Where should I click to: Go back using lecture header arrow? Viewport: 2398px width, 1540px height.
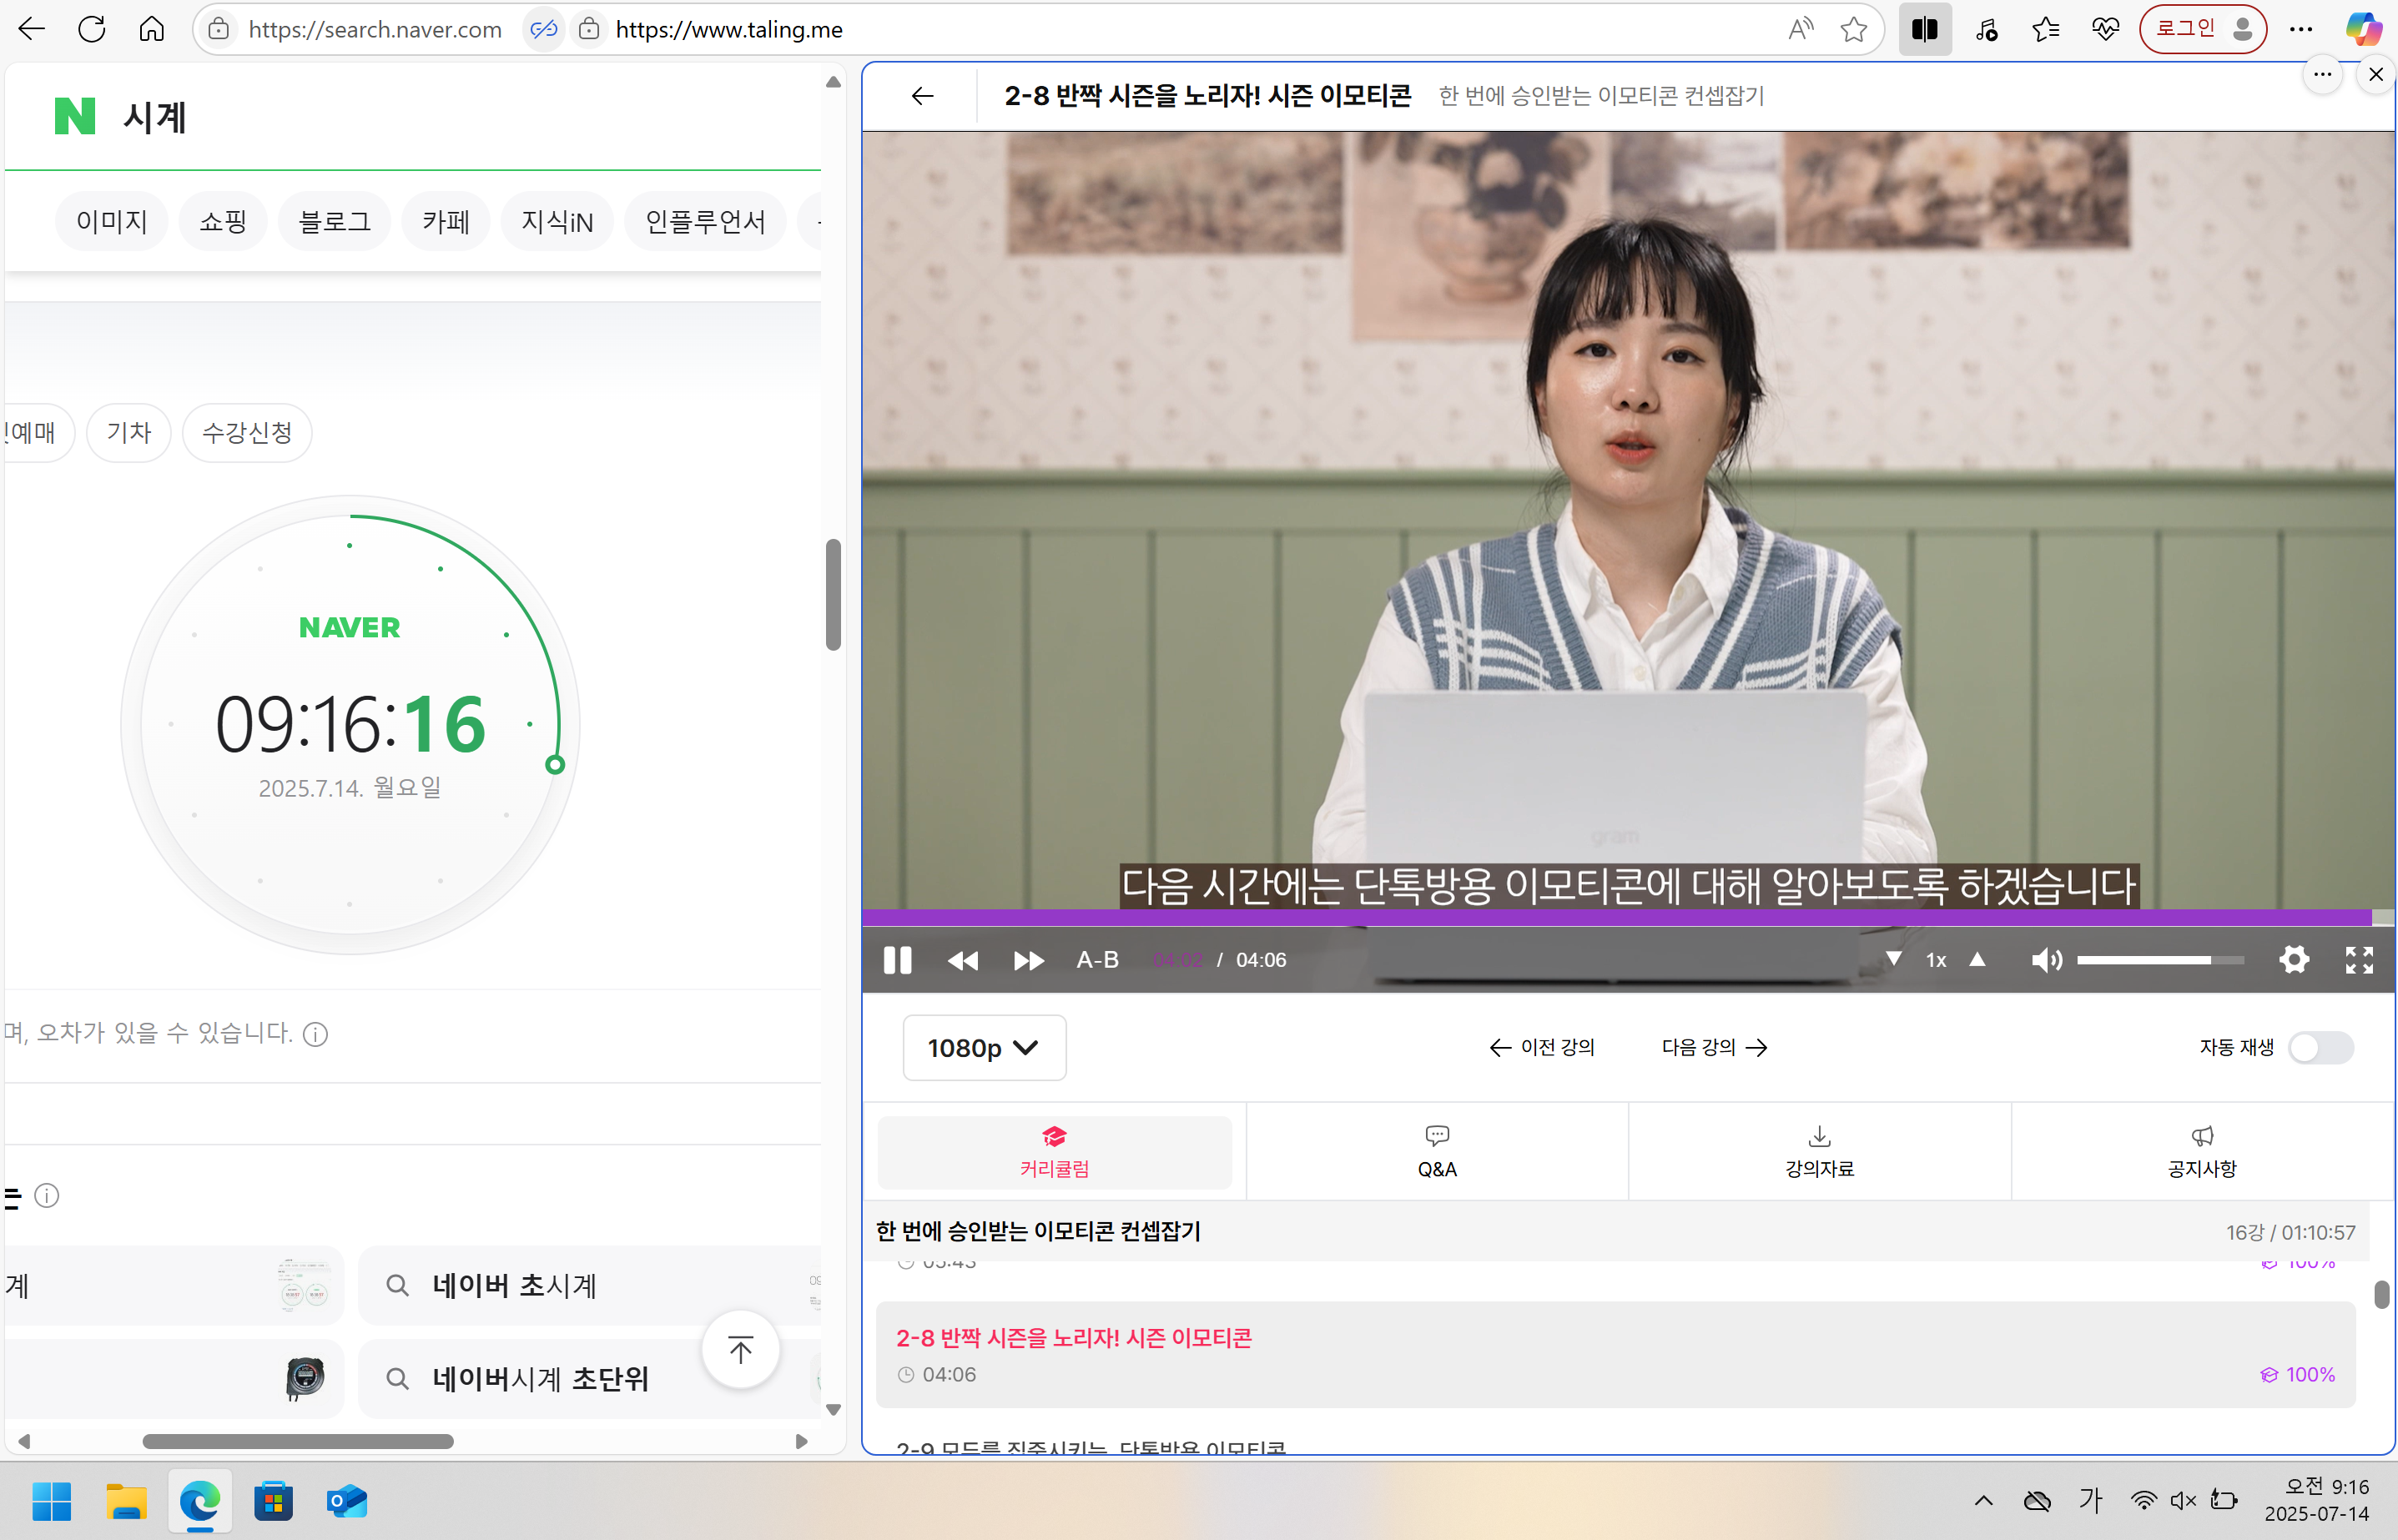coord(922,96)
